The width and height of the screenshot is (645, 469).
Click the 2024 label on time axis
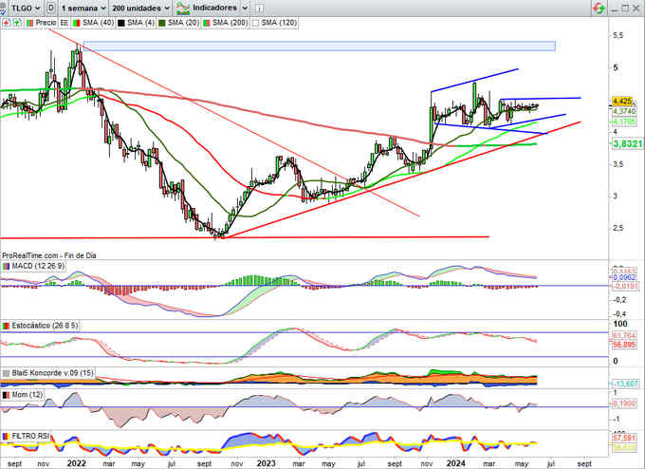click(x=456, y=463)
